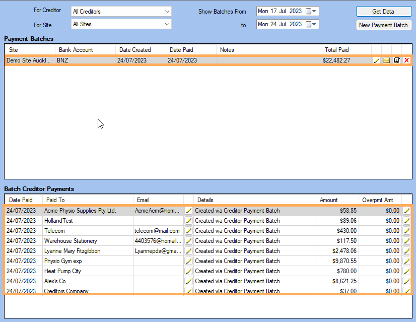Edit Physio Gym exp payment with pencil

[x=188, y=261]
